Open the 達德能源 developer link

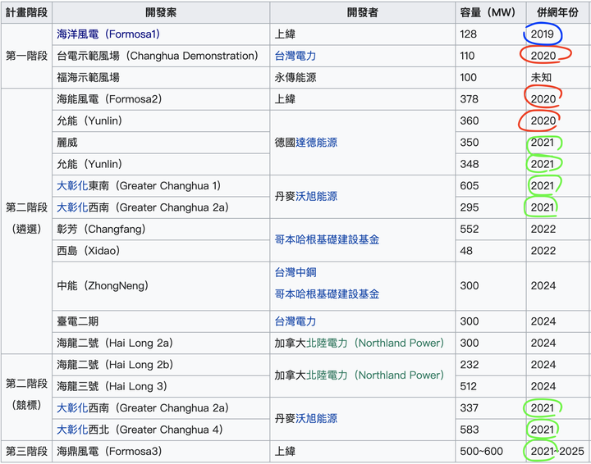[316, 143]
